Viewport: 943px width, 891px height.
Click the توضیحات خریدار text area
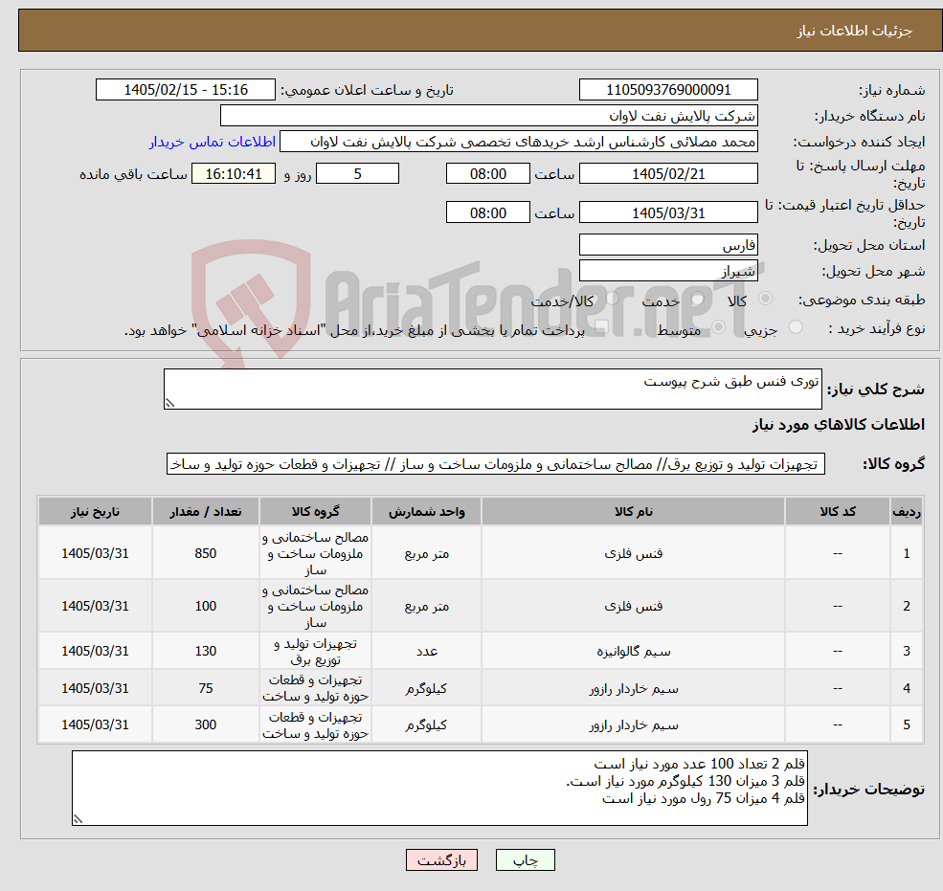(x=439, y=788)
